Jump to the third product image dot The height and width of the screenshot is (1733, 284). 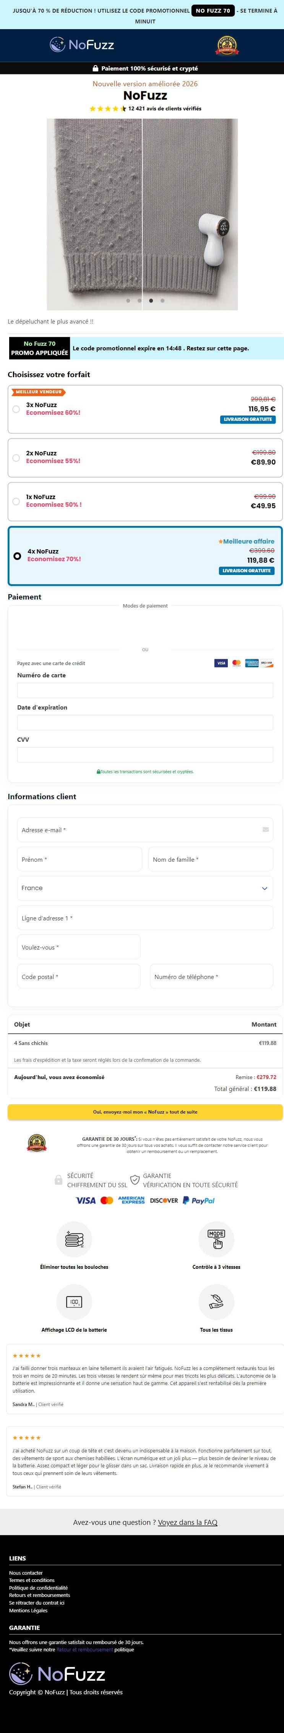151,301
